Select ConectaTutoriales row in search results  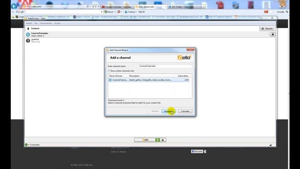tap(149, 80)
